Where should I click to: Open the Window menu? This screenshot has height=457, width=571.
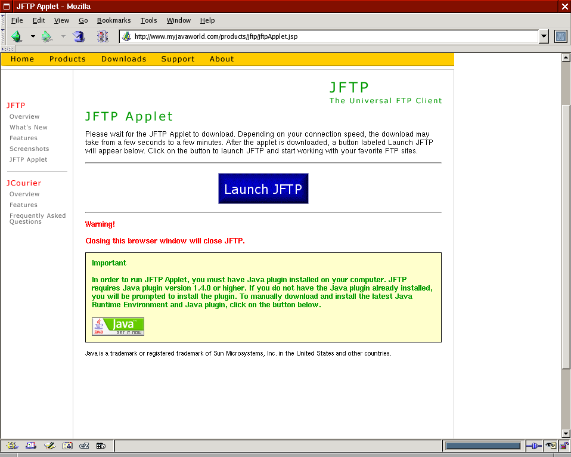[178, 20]
